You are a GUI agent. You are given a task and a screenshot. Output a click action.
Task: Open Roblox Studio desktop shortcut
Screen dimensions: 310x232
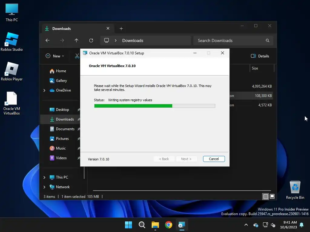(12, 42)
